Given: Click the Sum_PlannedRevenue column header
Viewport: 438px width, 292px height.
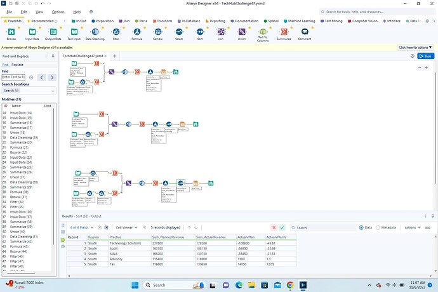Looking at the screenshot, I should click(173, 237).
